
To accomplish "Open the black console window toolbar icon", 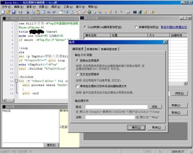I will pos(135,12).
